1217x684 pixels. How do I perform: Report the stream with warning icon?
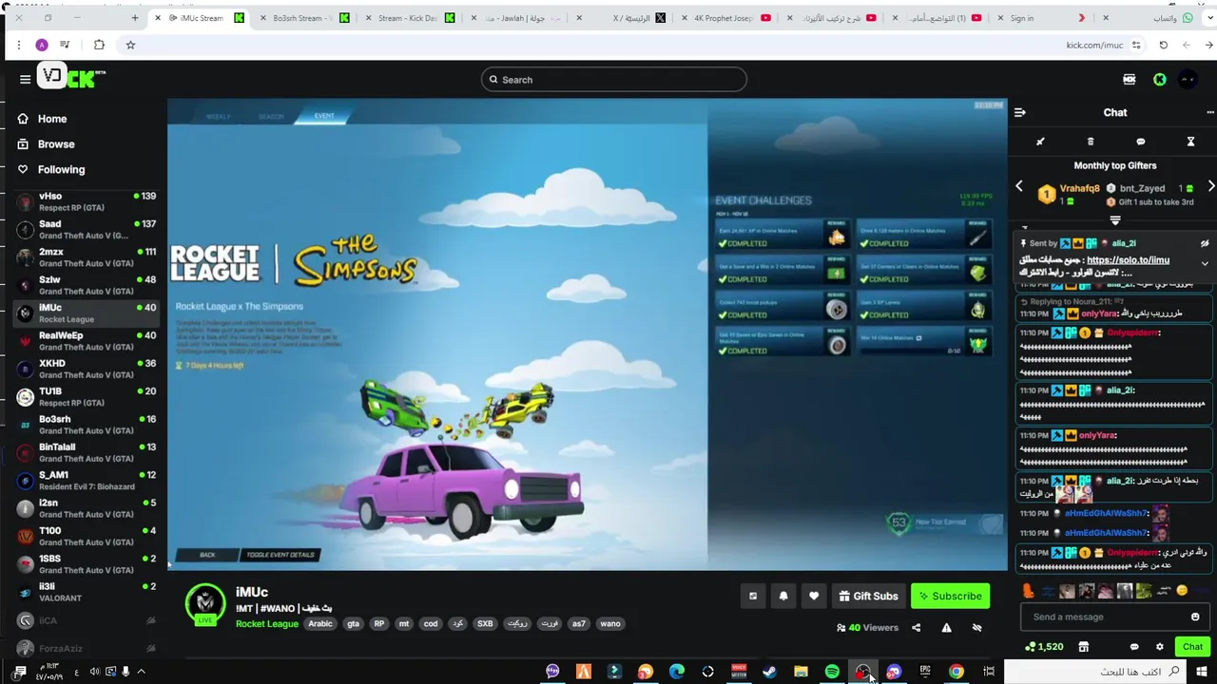[946, 627]
